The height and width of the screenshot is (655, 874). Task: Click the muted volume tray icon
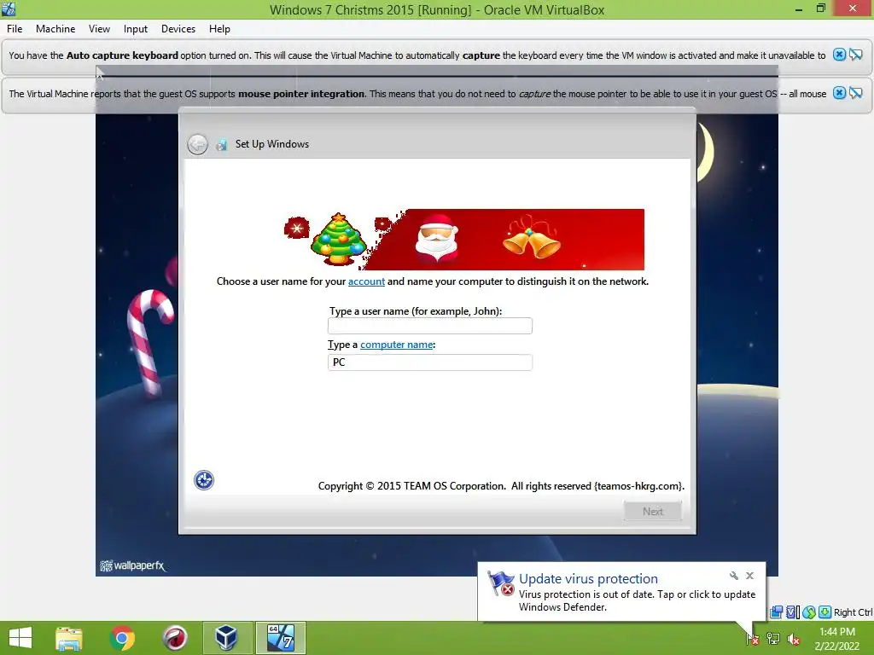coord(793,639)
